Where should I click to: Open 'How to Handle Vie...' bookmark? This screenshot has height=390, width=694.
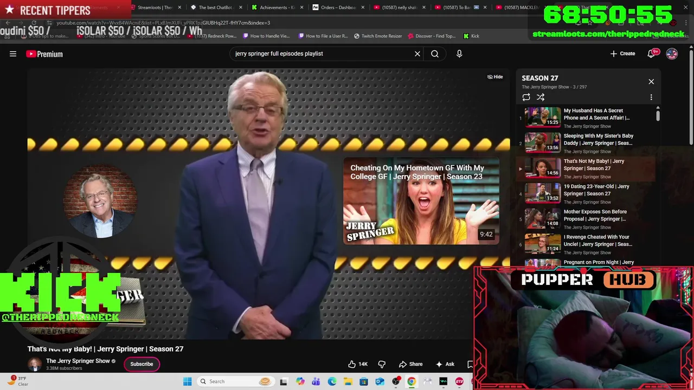(266, 36)
